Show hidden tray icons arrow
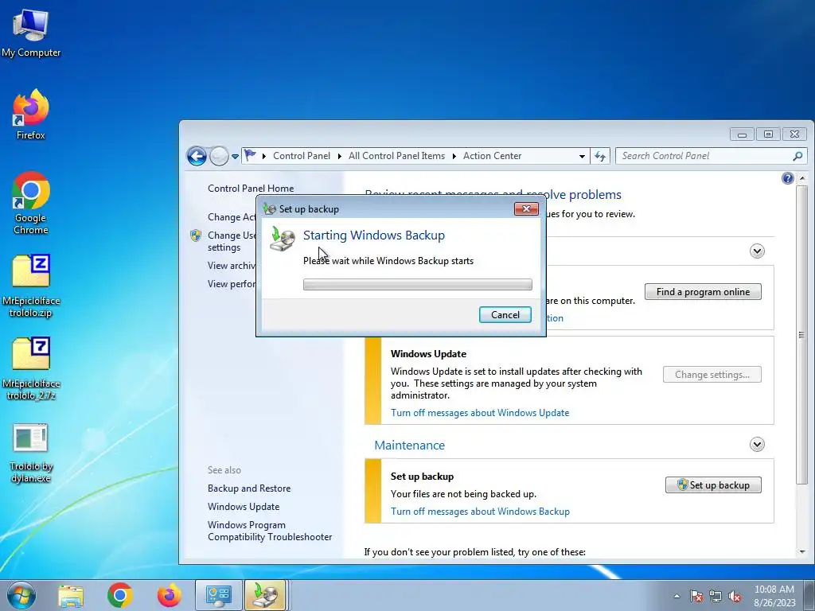 (x=677, y=596)
